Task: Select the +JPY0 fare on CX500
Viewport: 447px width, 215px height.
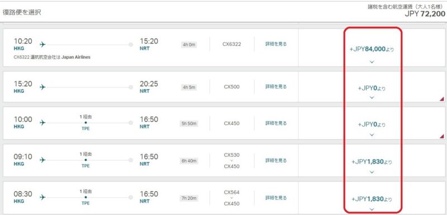Action: coord(372,89)
